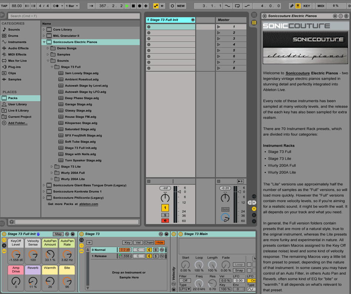This screenshot has height=294, width=351.
Task: Click the Map button on the rack
Action: click(58, 234)
